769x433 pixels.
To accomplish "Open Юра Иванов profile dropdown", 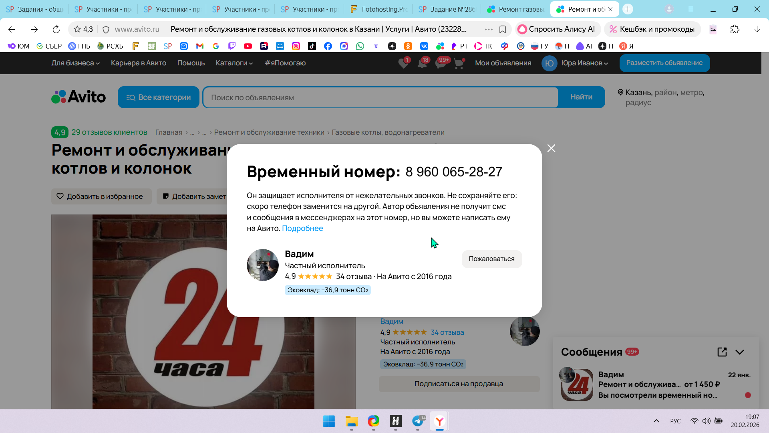I will pyautogui.click(x=584, y=63).
